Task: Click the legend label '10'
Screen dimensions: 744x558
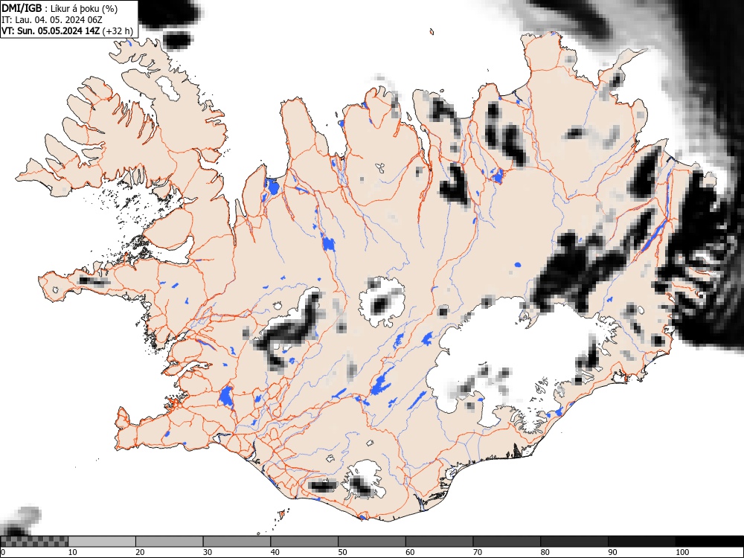Action: click(73, 552)
